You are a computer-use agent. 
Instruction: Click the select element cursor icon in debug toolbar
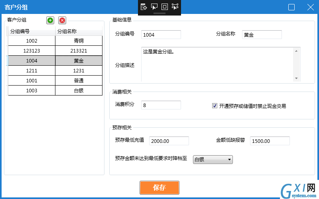(x=154, y=7)
